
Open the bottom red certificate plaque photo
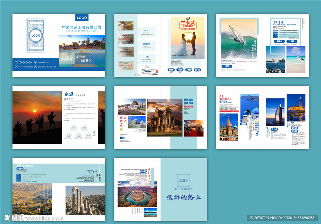pos(126,65)
